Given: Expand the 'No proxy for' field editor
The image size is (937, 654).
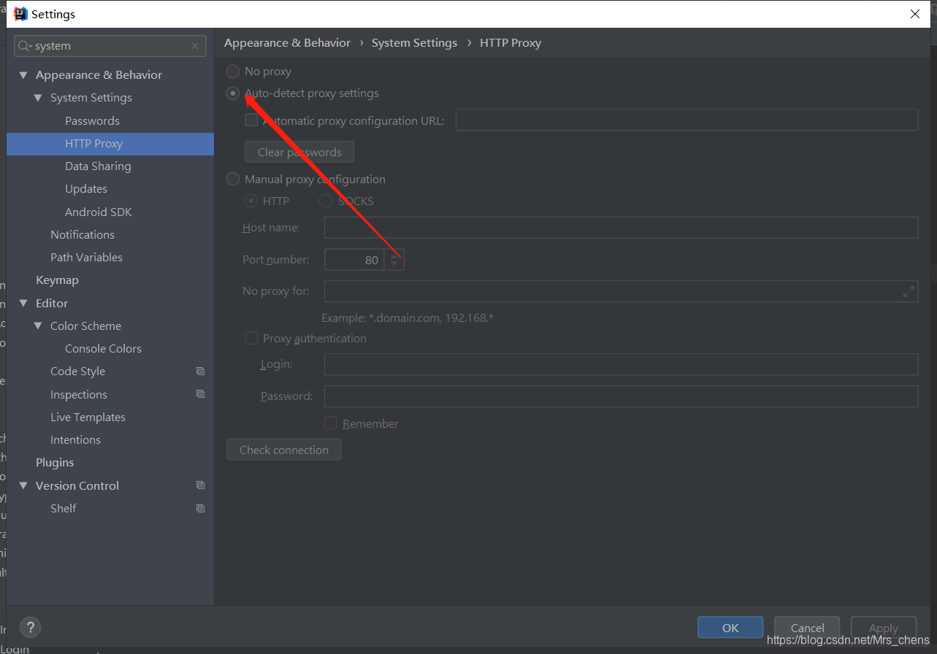Looking at the screenshot, I should click(909, 291).
